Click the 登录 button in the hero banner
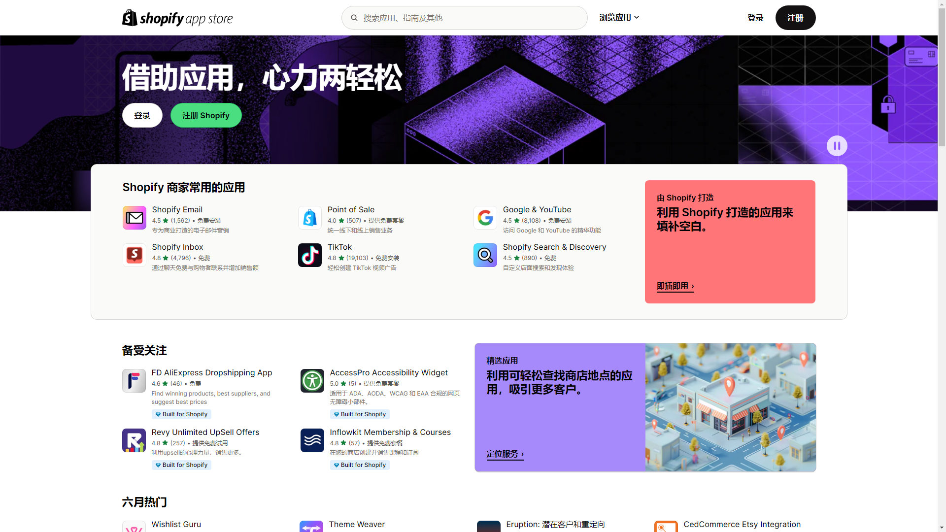Image resolution: width=946 pixels, height=532 pixels. click(142, 115)
